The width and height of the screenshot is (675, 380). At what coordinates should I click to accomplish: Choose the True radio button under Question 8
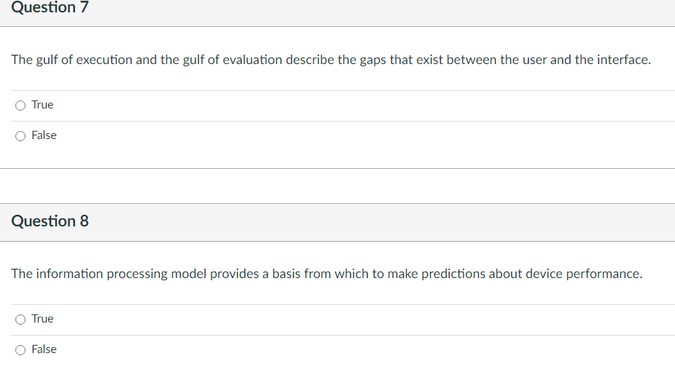point(20,320)
